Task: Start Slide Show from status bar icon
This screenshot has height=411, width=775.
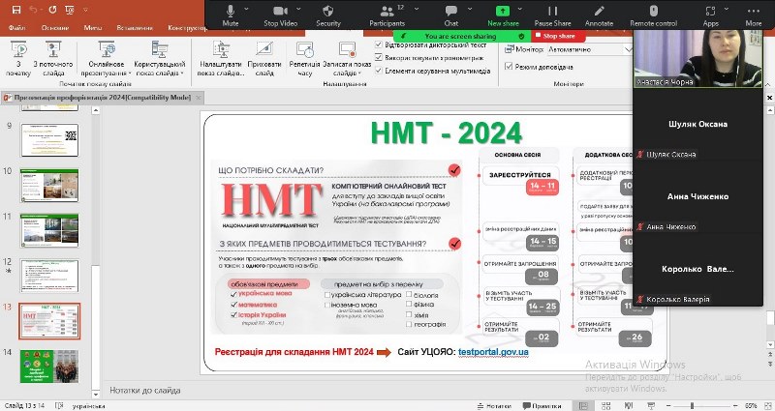Action: pyautogui.click(x=651, y=405)
